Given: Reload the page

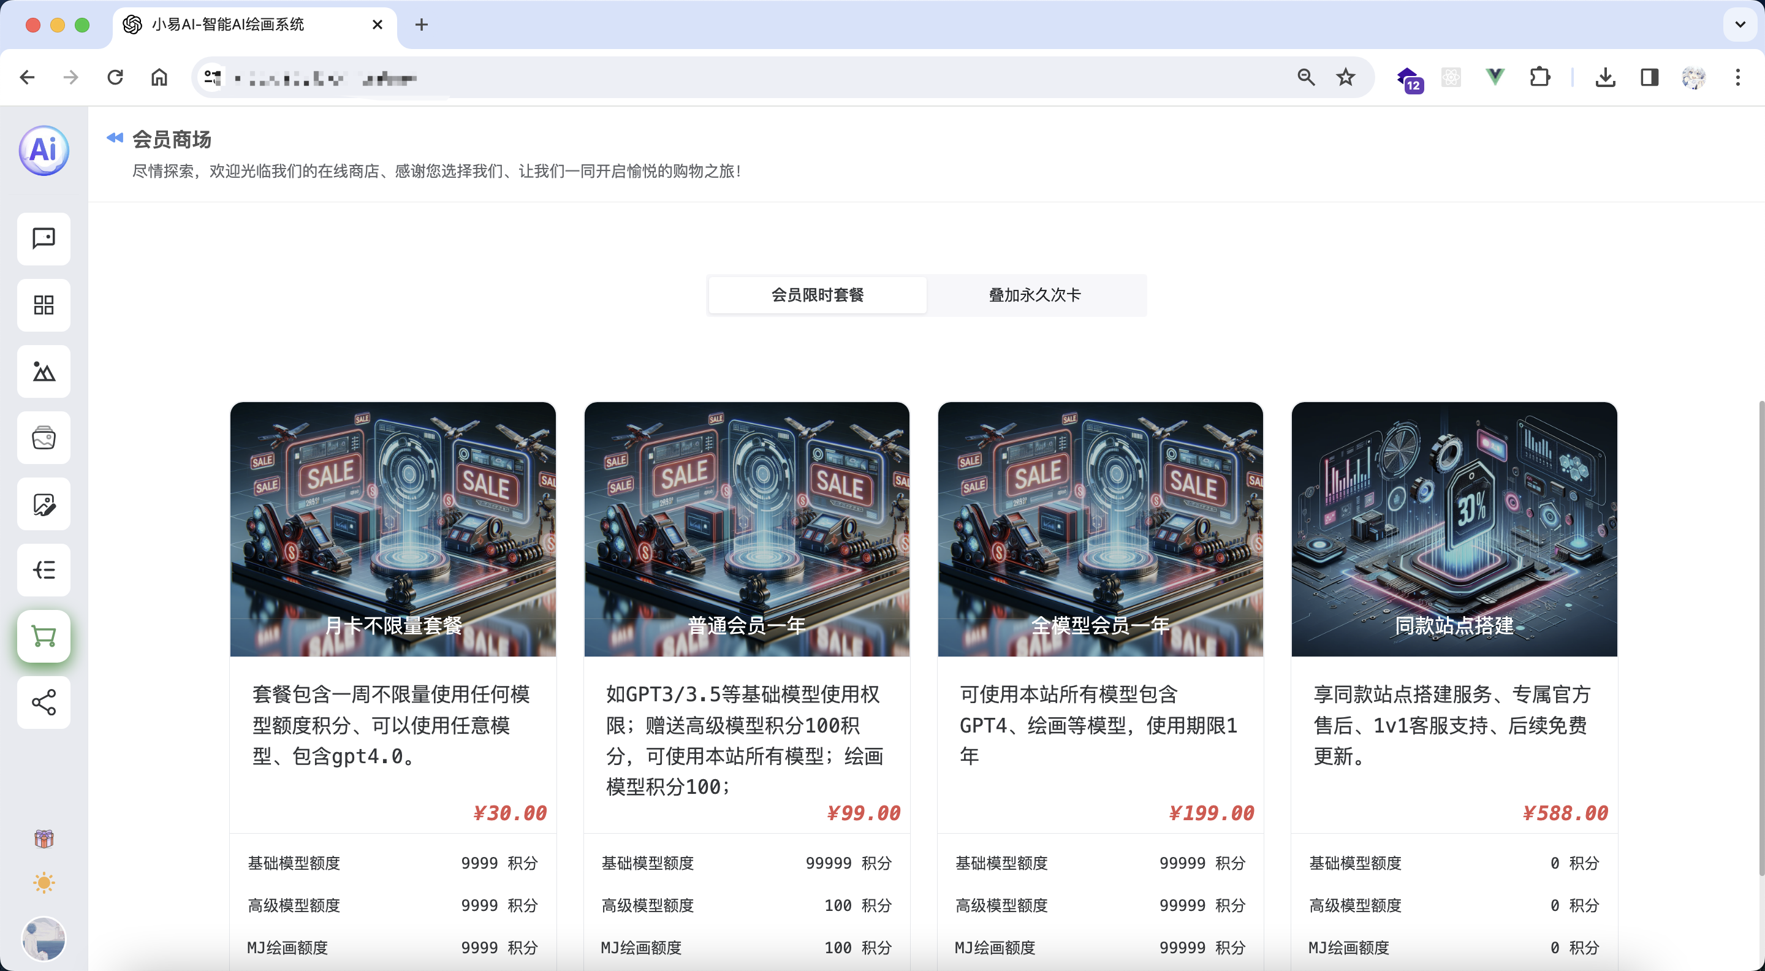Looking at the screenshot, I should [115, 77].
